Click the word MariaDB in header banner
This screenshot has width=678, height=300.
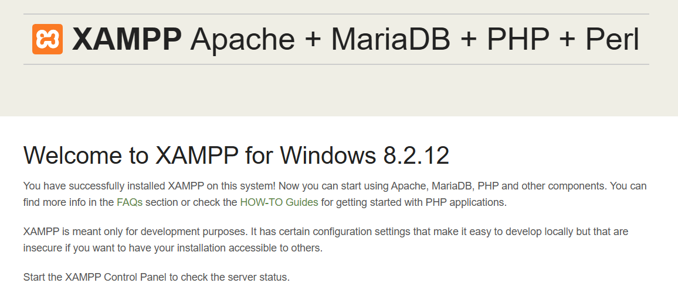(391, 39)
